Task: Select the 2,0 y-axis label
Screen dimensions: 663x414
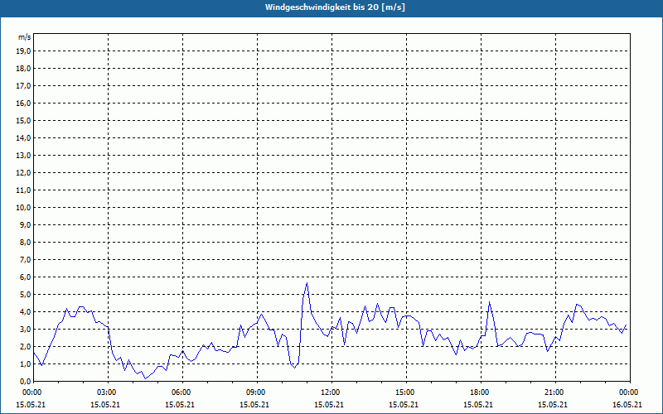Action: 26,346
